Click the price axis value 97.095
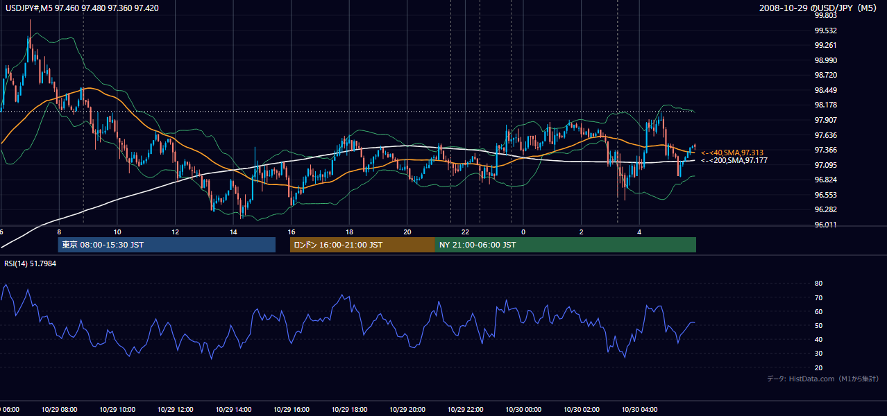Image resolution: width=887 pixels, height=416 pixels. pos(825,165)
